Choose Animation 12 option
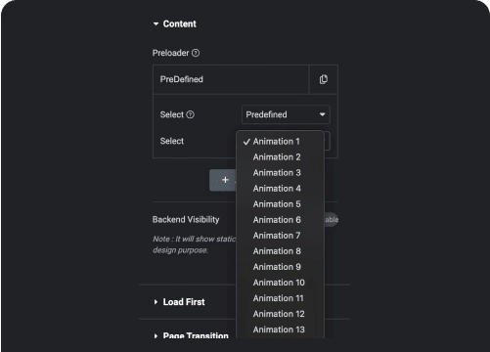490x352 pixels. click(280, 314)
